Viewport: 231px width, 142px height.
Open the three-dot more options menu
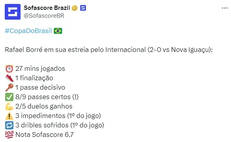click(225, 8)
